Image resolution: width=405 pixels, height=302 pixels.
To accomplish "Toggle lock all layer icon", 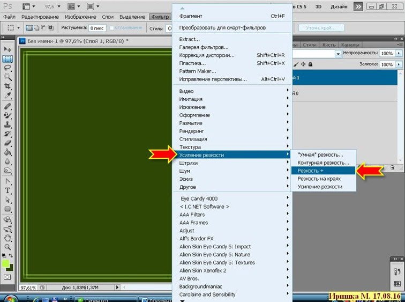I will [311, 64].
